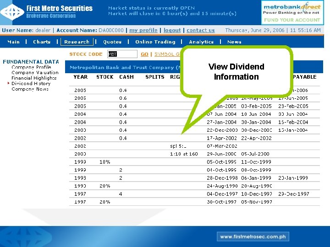Screen dimensions: 330x247
Task: Open the Charts menu
Action: [42, 42]
